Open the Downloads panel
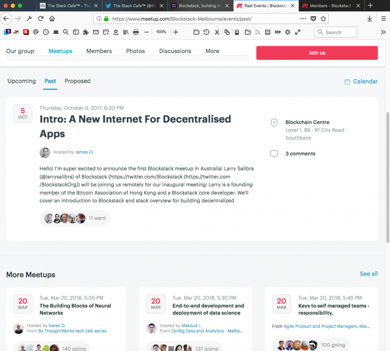The height and width of the screenshot is (351, 390). click(x=370, y=19)
